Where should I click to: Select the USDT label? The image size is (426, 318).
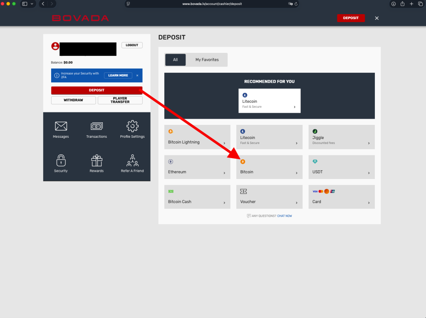[x=317, y=172]
